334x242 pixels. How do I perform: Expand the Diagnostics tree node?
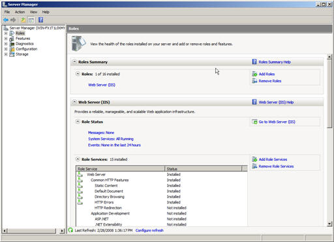click(6, 44)
